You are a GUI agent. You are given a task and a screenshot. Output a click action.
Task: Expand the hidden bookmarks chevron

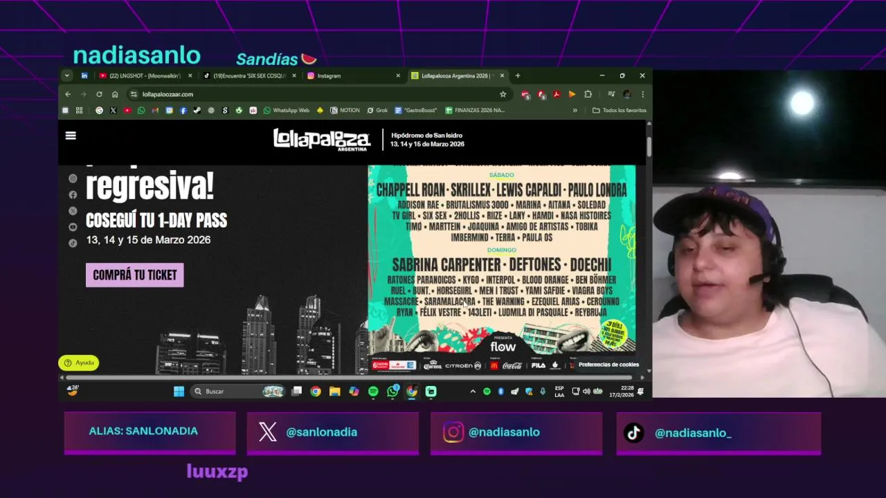pos(575,110)
